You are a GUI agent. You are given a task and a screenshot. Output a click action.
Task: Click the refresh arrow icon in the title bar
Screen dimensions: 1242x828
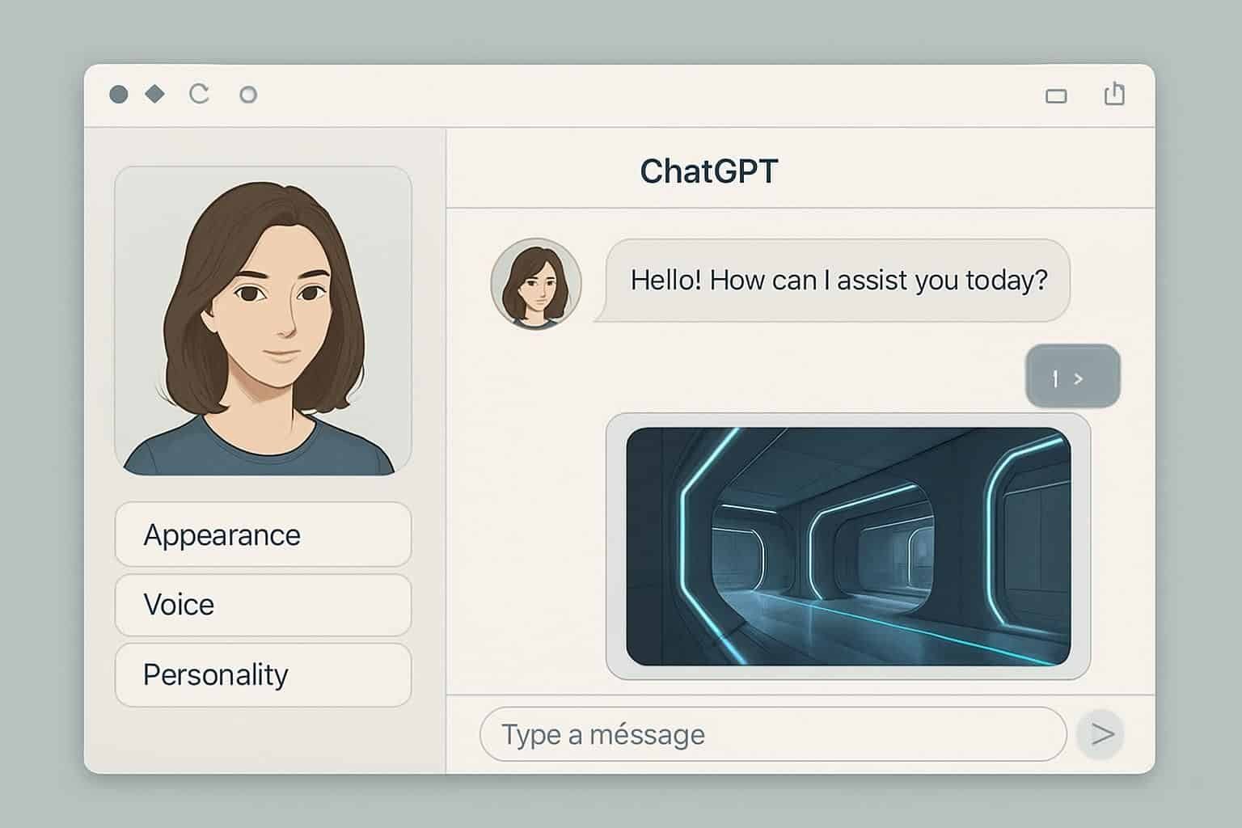(199, 95)
